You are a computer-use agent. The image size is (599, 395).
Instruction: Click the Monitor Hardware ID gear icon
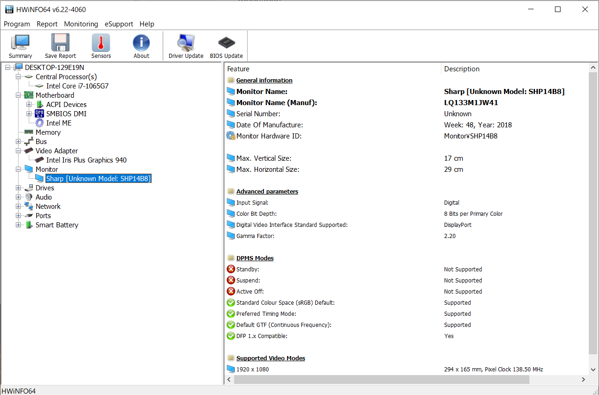(x=231, y=136)
